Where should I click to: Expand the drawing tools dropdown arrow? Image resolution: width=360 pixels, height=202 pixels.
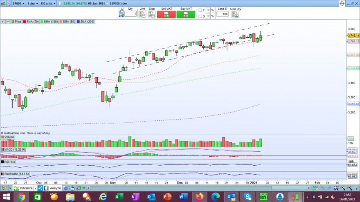tap(10, 188)
